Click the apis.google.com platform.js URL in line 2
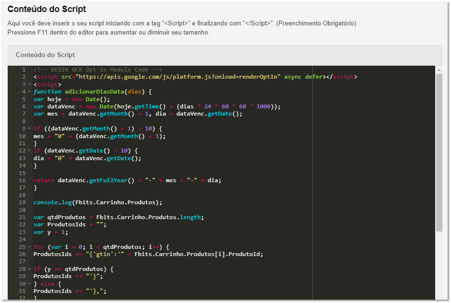This screenshot has height=303, width=451. coord(178,77)
